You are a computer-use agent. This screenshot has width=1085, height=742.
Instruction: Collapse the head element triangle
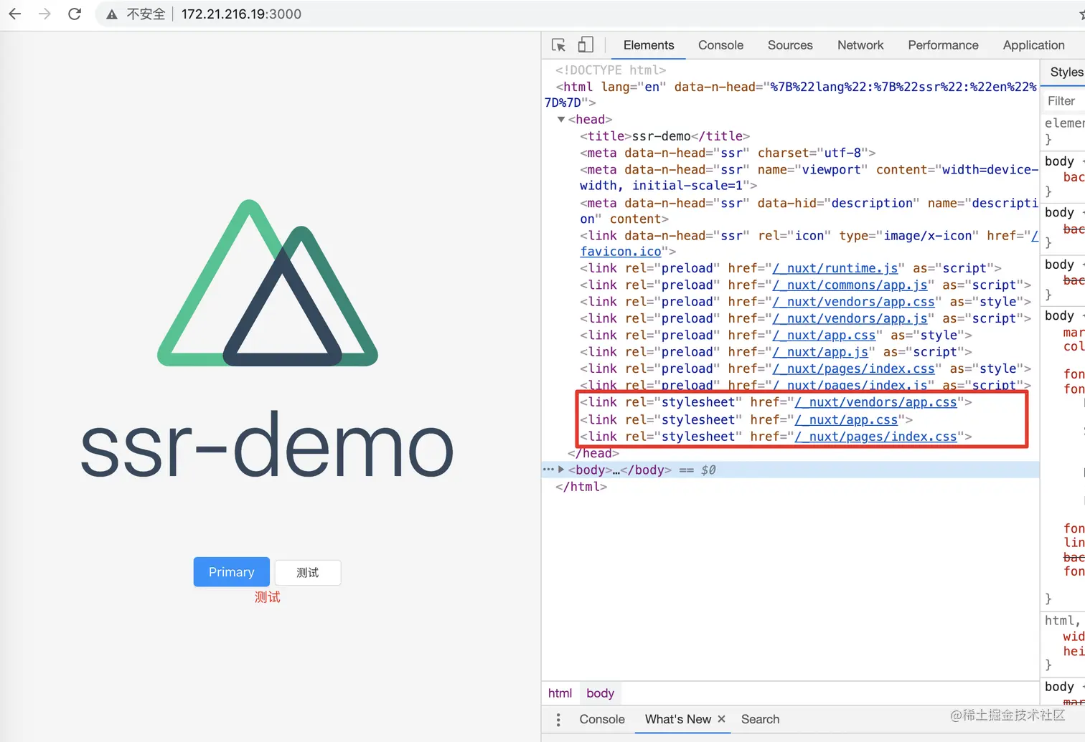coord(561,120)
